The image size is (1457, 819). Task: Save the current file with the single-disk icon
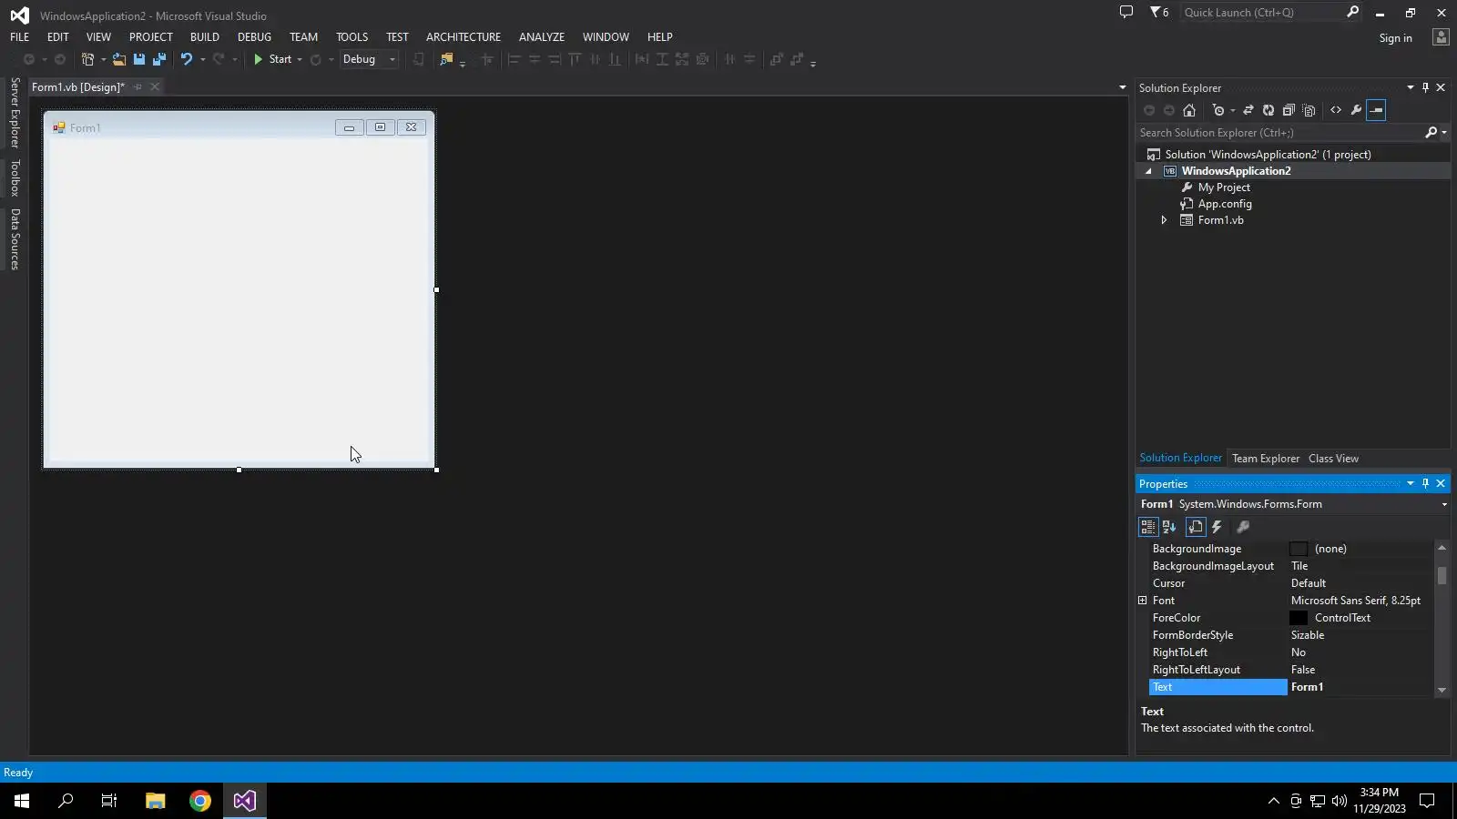coord(139,59)
